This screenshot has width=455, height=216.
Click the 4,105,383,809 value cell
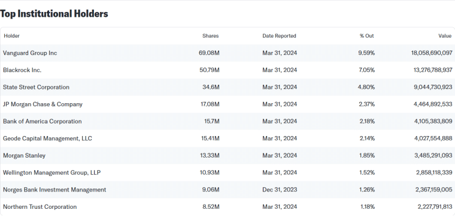433,122
